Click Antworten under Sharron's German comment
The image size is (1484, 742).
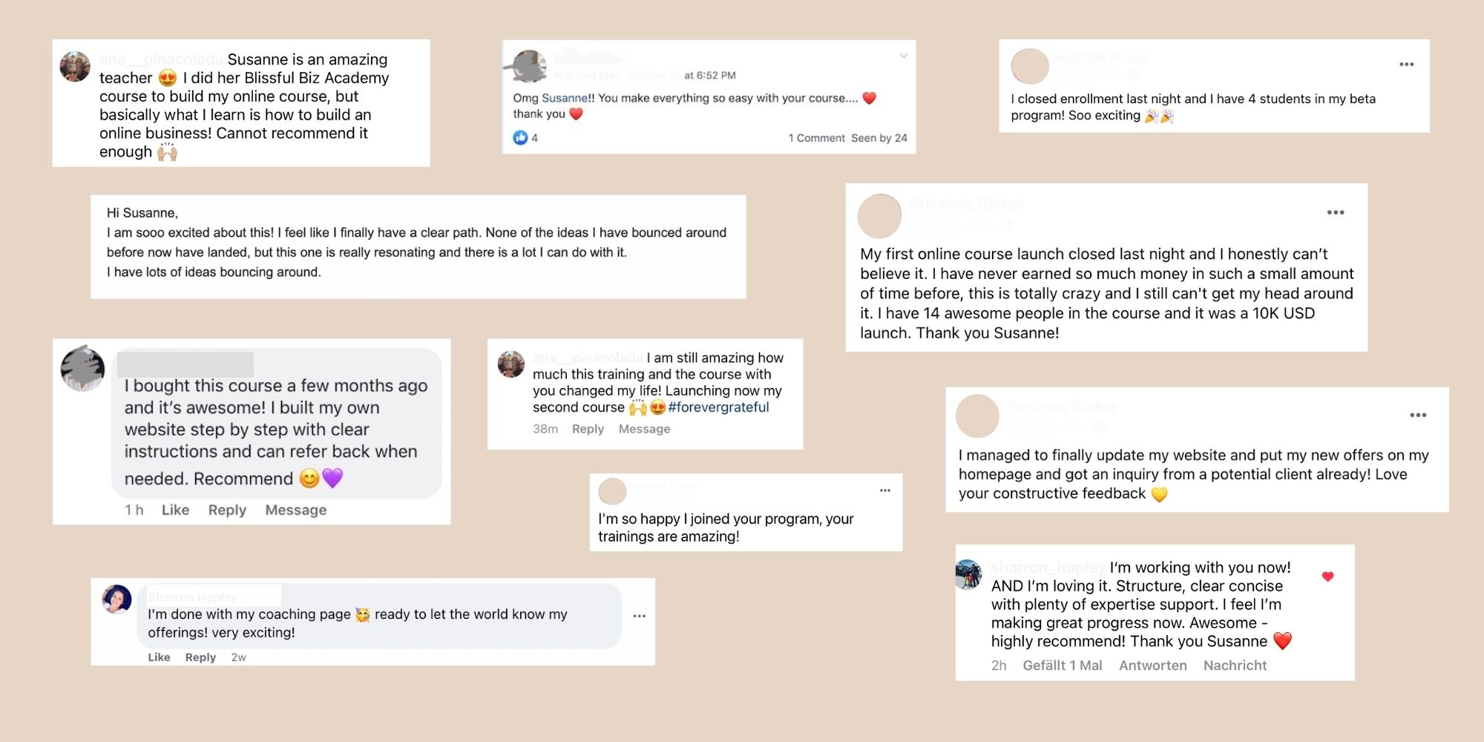[x=1153, y=666]
